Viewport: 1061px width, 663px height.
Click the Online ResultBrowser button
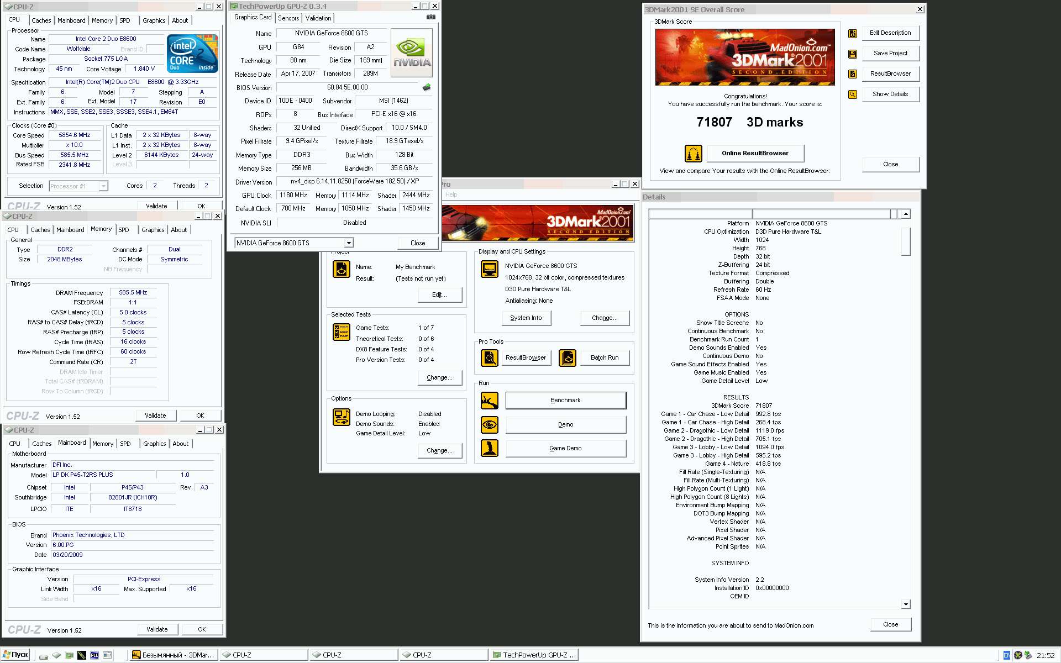[755, 154]
